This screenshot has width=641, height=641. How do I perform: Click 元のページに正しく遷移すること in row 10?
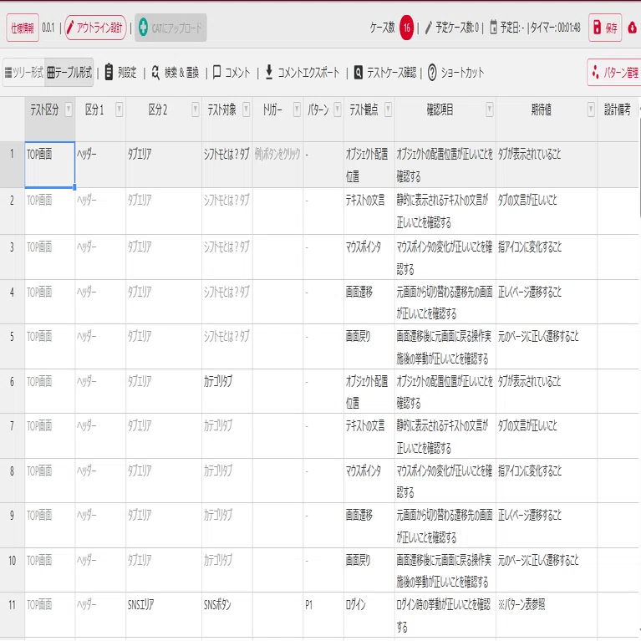pyautogui.click(x=547, y=570)
